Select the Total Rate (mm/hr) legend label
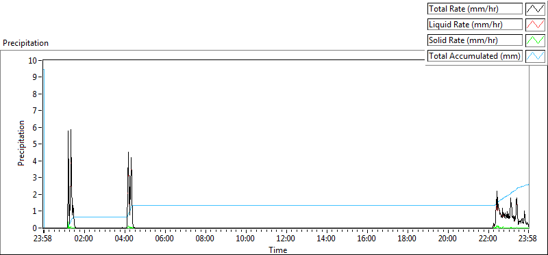548x255 pixels. point(475,9)
